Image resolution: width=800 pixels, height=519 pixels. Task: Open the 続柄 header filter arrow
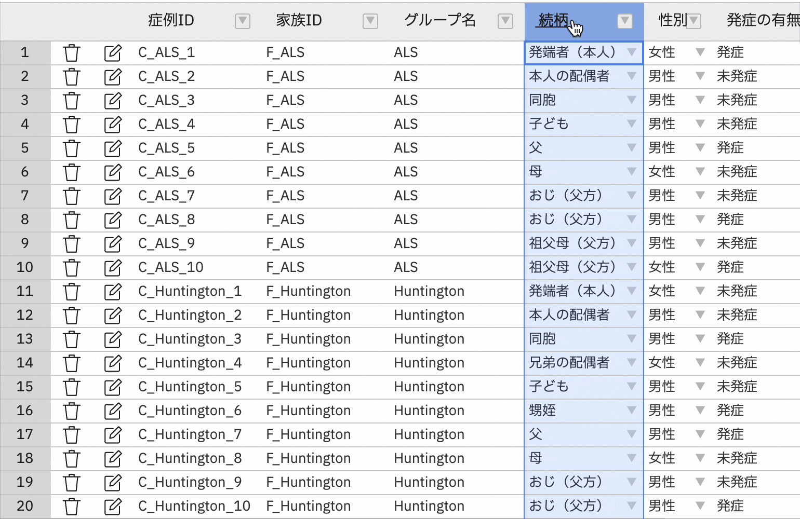coord(625,21)
